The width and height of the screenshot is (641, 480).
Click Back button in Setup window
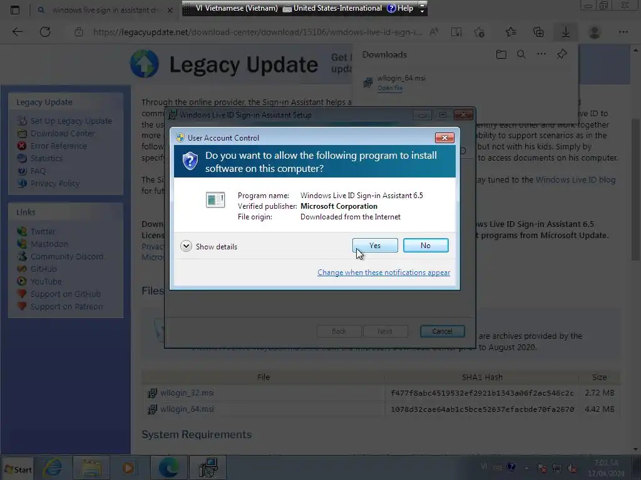(339, 331)
